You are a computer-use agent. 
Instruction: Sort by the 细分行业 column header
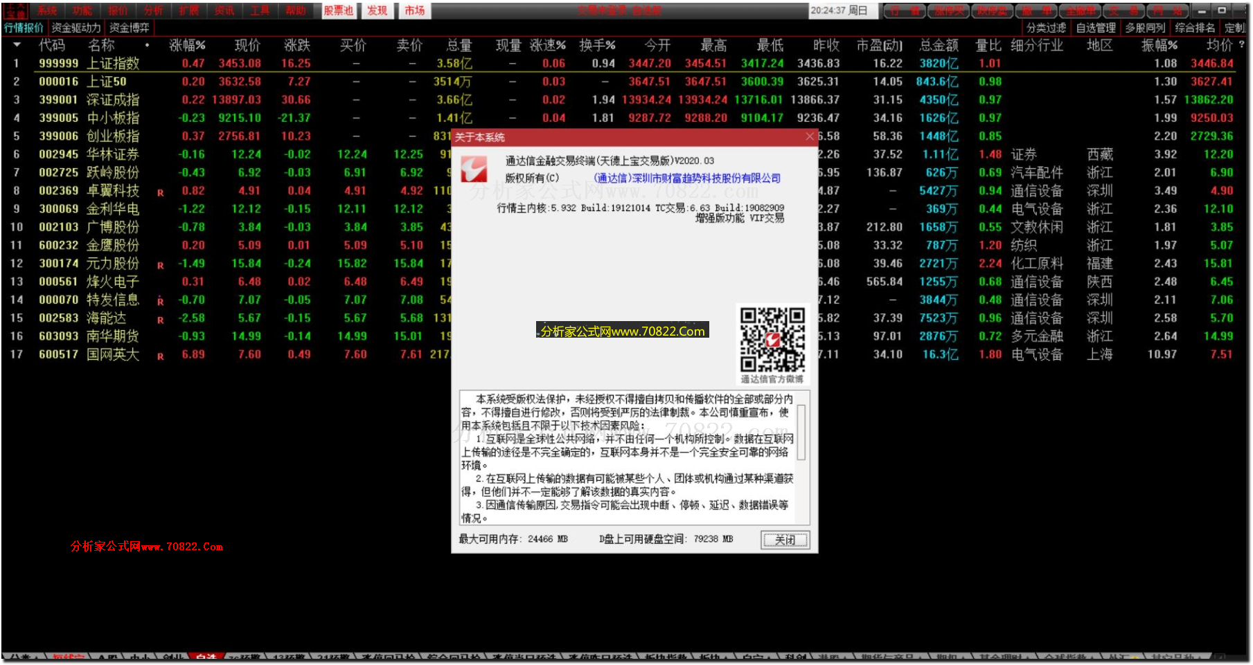click(x=1036, y=45)
